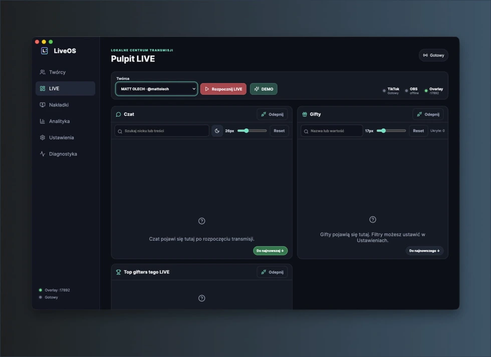
Task: Go to Nakładki in the sidebar
Action: [66, 105]
